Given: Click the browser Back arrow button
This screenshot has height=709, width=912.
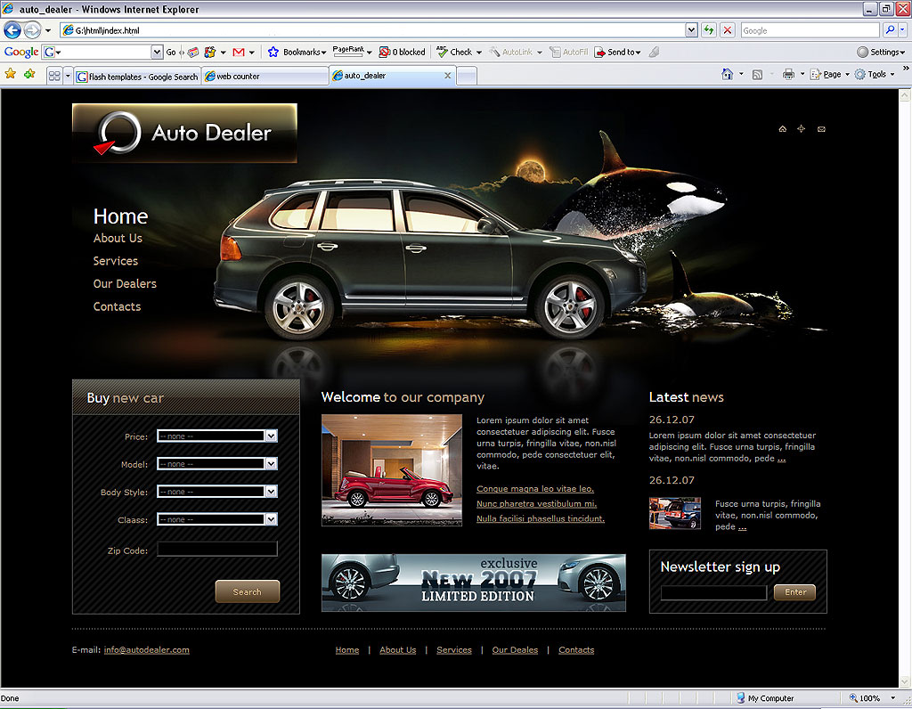Looking at the screenshot, I should (x=12, y=30).
